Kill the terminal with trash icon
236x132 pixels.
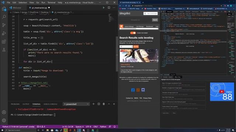104,104
